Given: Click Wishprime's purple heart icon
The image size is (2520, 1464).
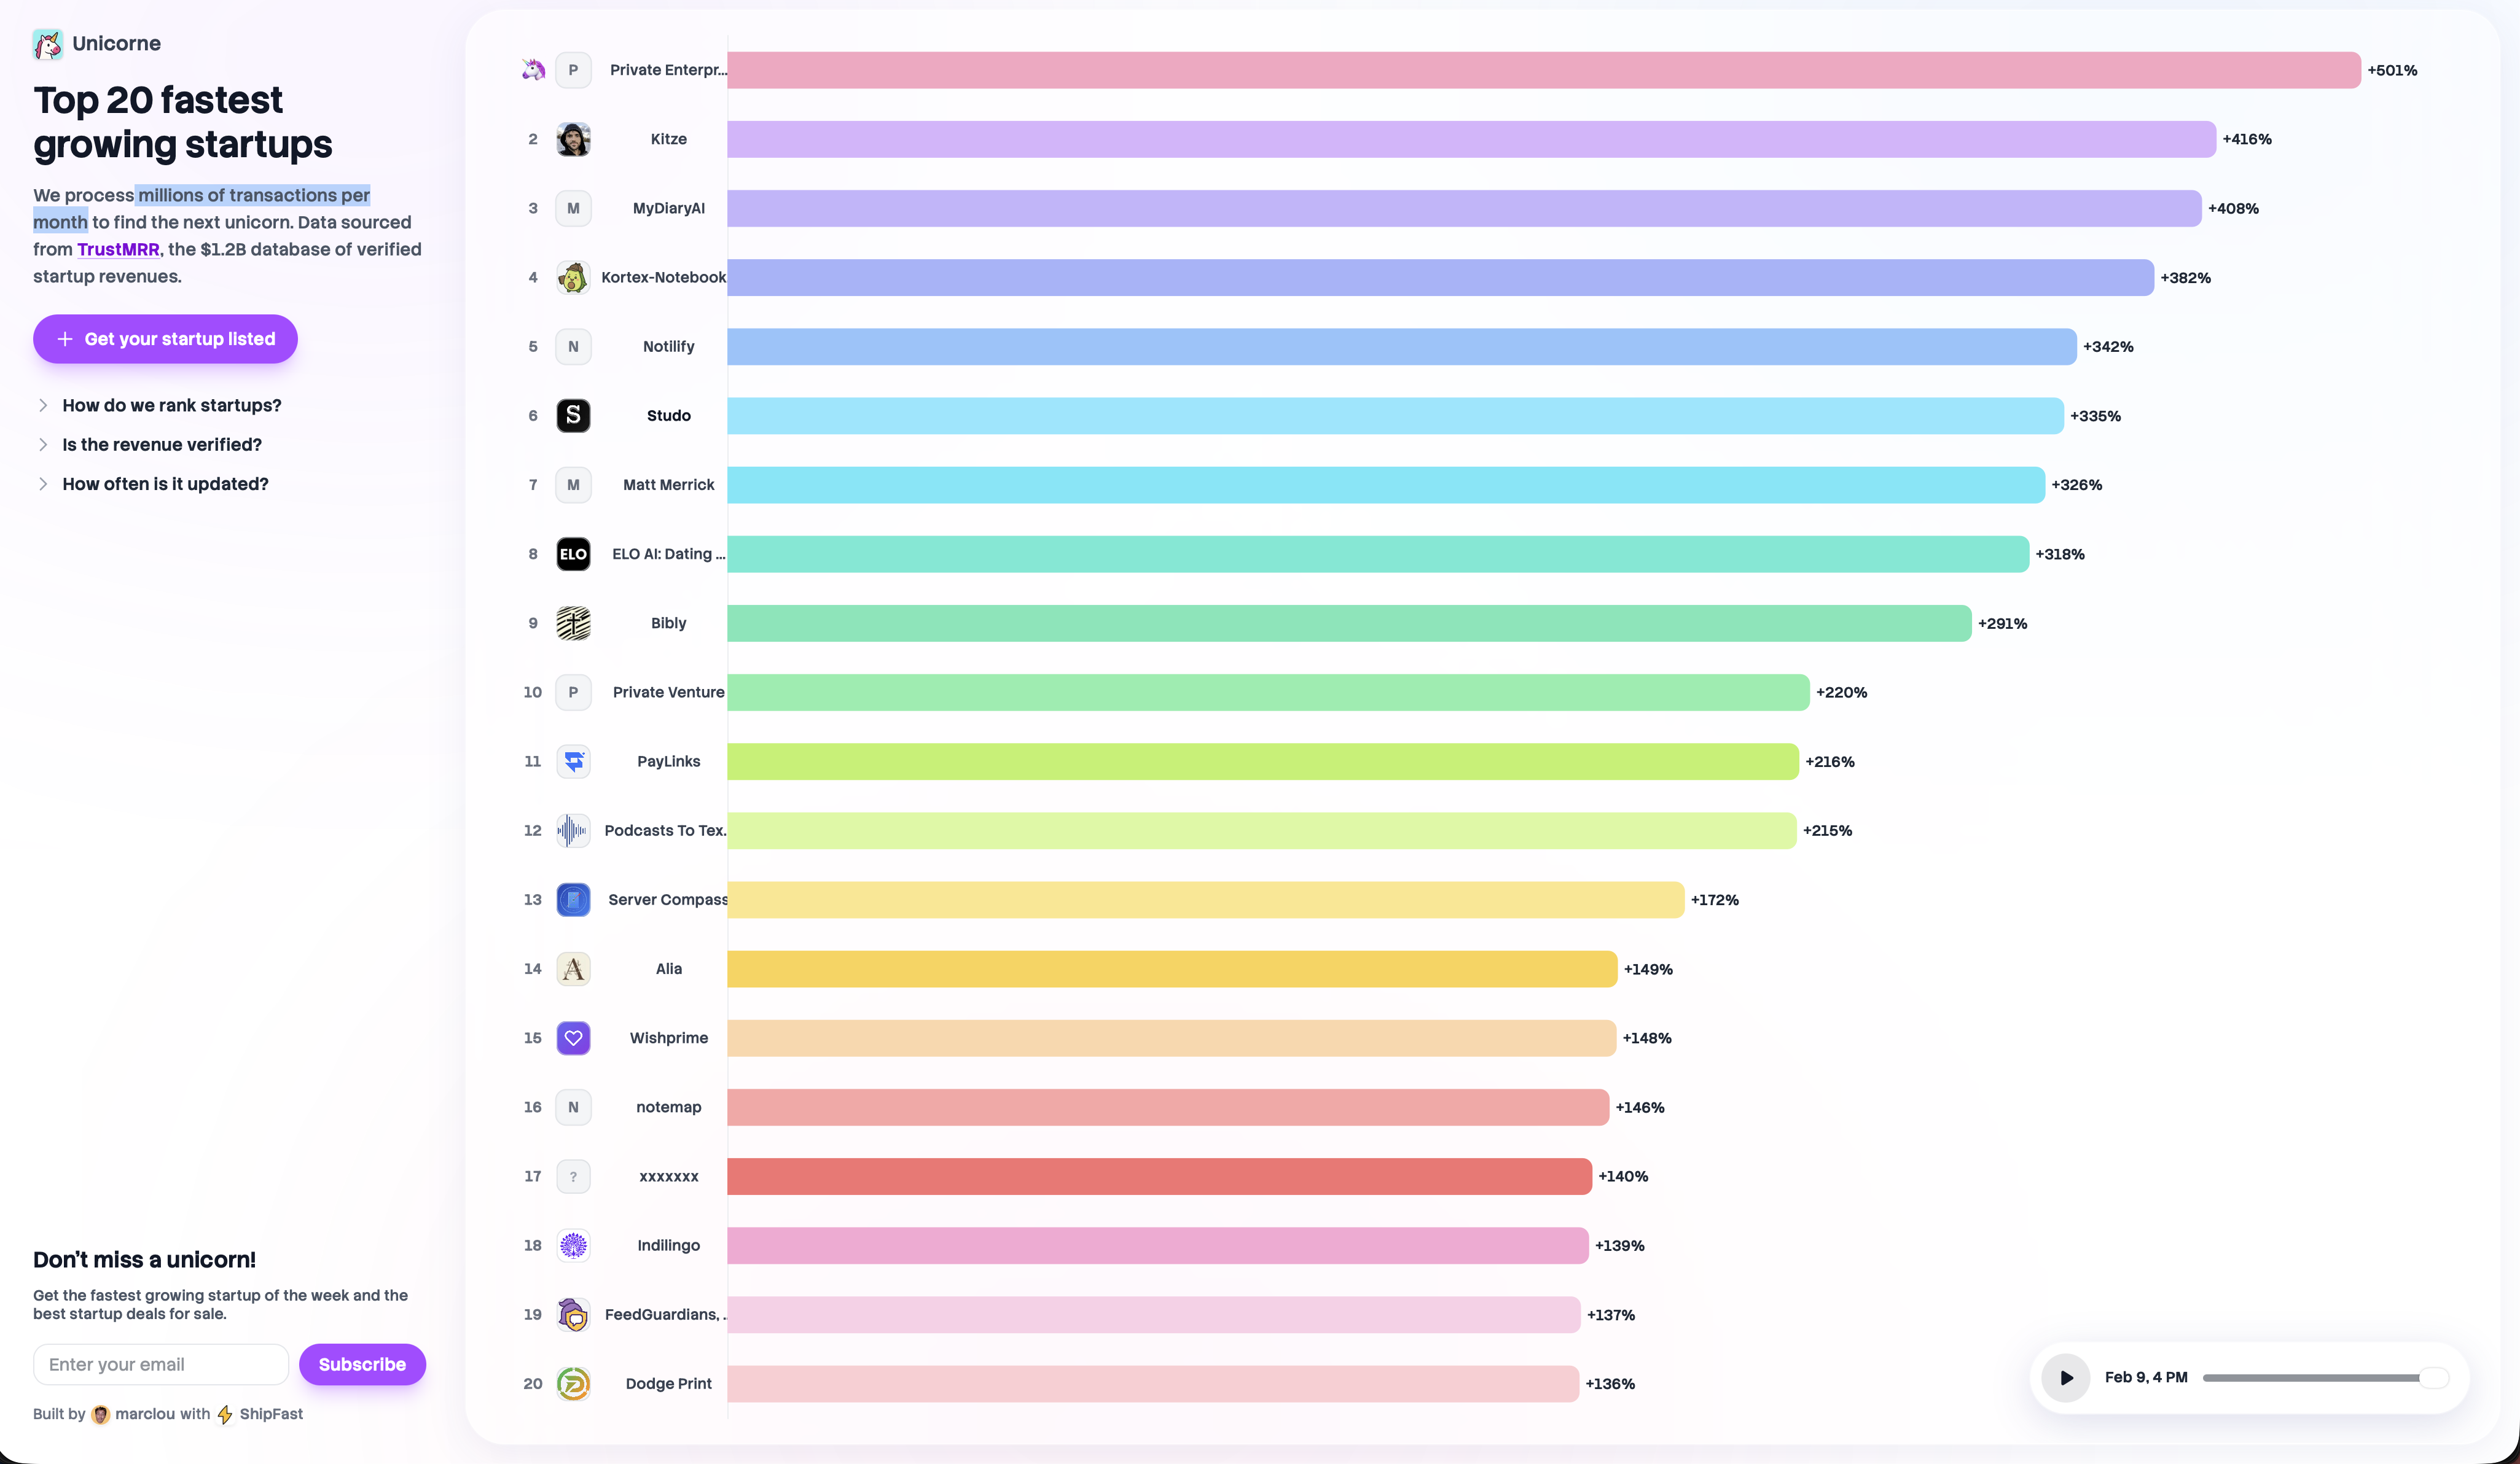Looking at the screenshot, I should coord(573,1038).
